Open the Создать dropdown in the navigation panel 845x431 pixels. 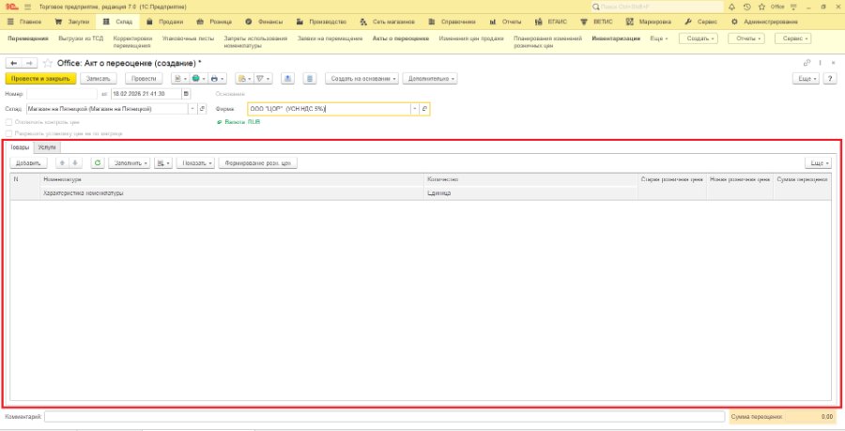(x=699, y=38)
